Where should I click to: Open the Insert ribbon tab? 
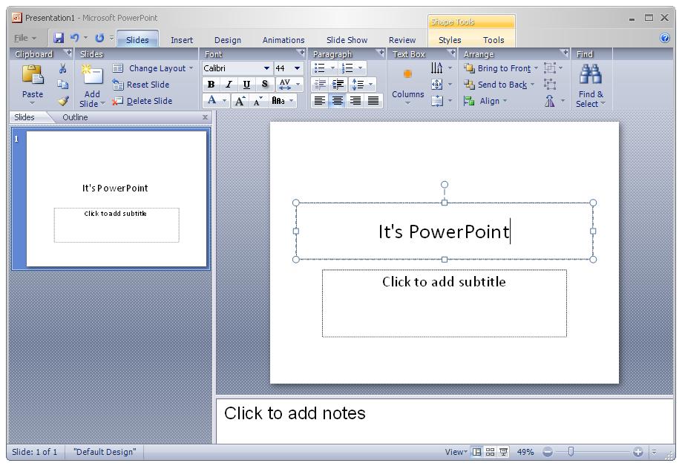(x=181, y=40)
